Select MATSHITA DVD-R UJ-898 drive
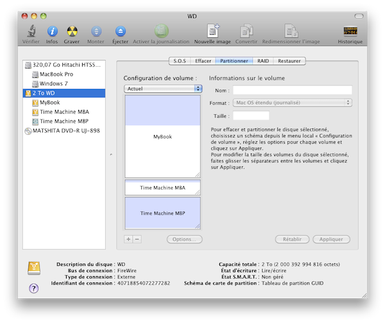 point(64,130)
